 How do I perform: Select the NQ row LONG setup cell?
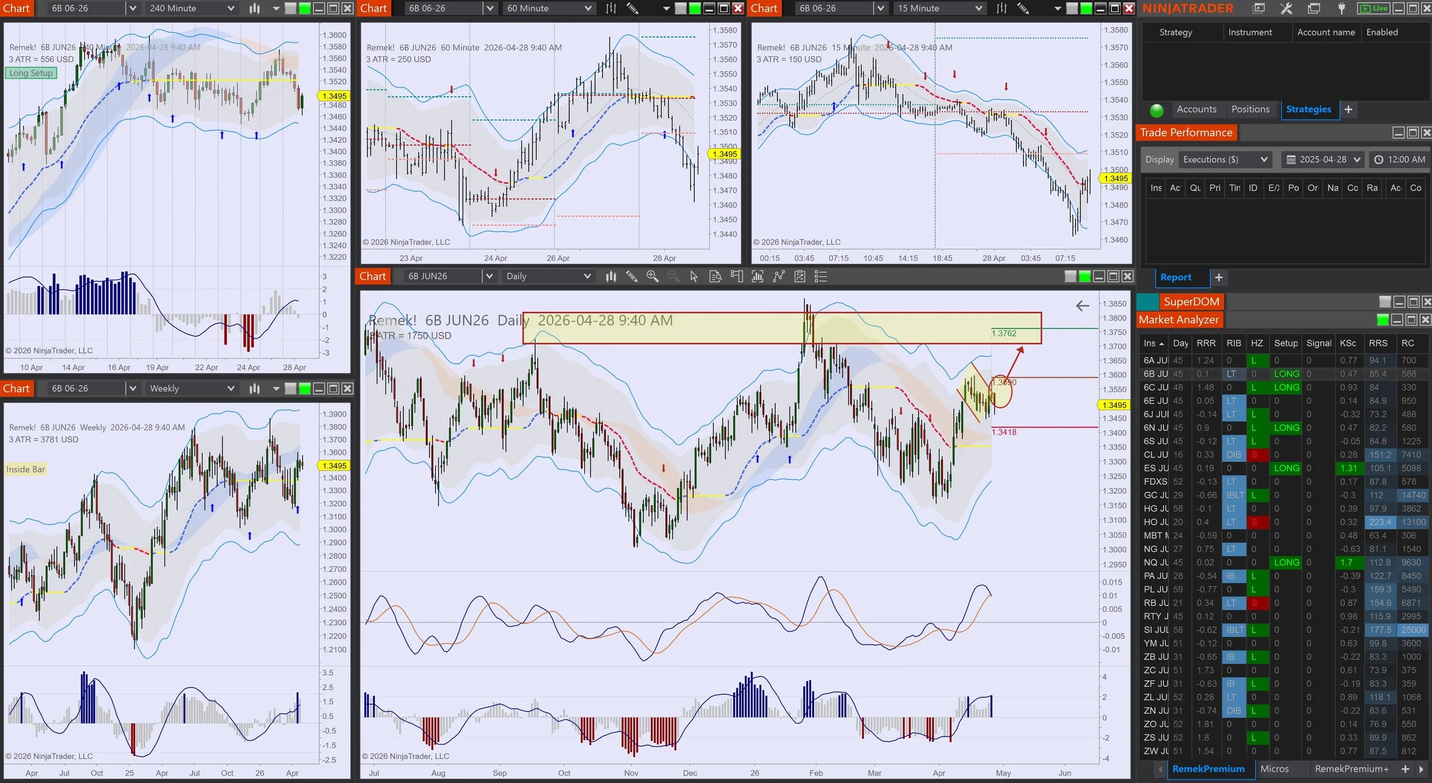(x=1287, y=563)
